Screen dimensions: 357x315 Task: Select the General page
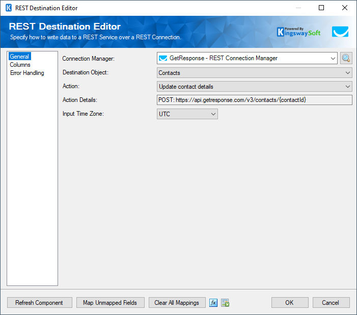point(19,56)
